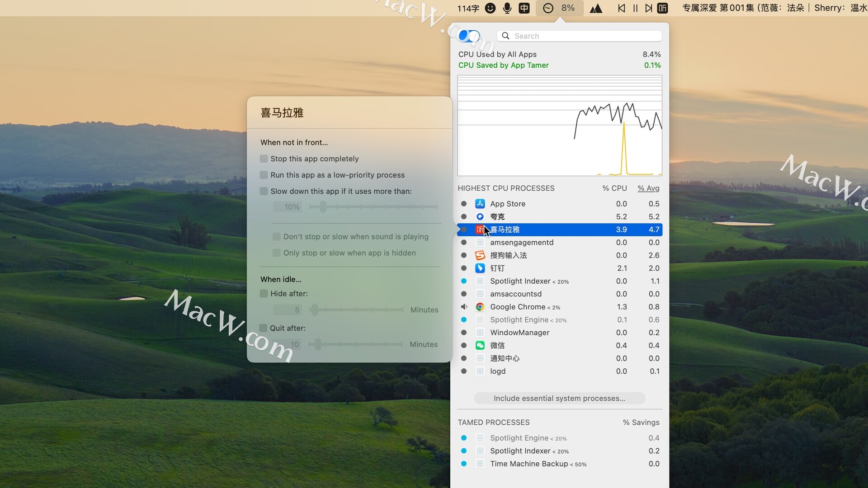This screenshot has width=868, height=488.
Task: Click the Quit after 10 minutes field
Action: click(x=288, y=344)
